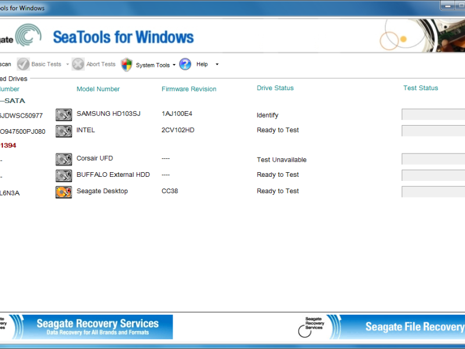465x349 pixels.
Task: Open the Seagate Recovery Services banner
Action: tap(86, 327)
